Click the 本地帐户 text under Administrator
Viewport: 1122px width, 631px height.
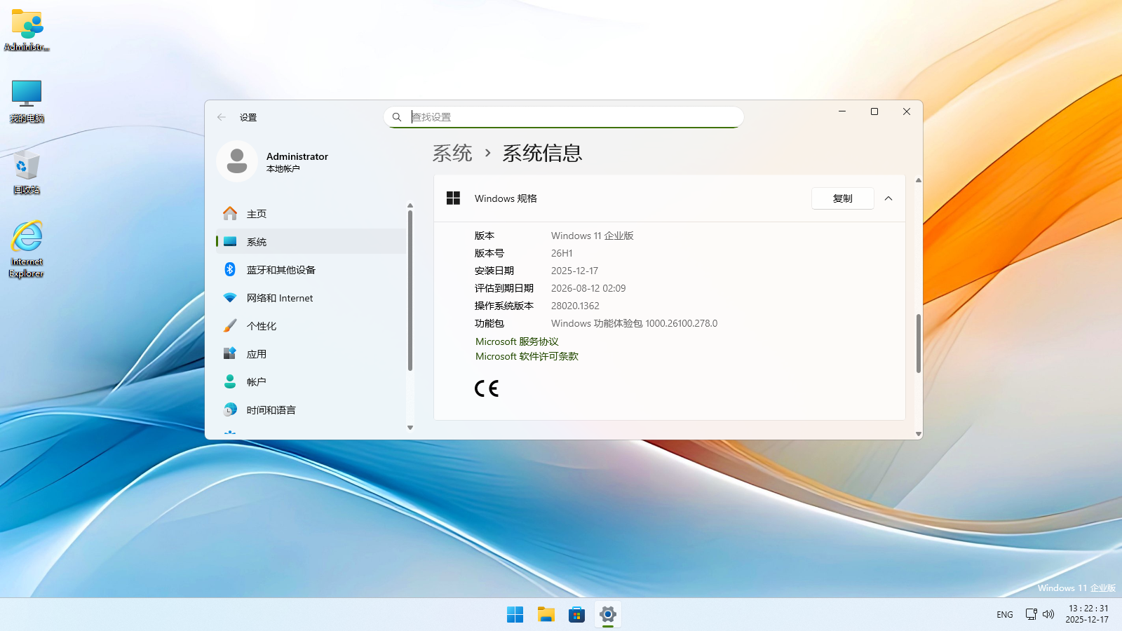pyautogui.click(x=283, y=169)
